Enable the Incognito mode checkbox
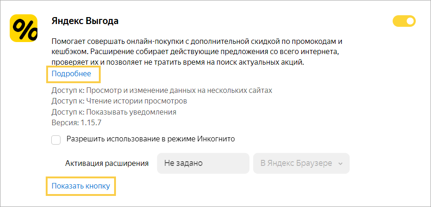The height and width of the screenshot is (207, 431). (56, 140)
